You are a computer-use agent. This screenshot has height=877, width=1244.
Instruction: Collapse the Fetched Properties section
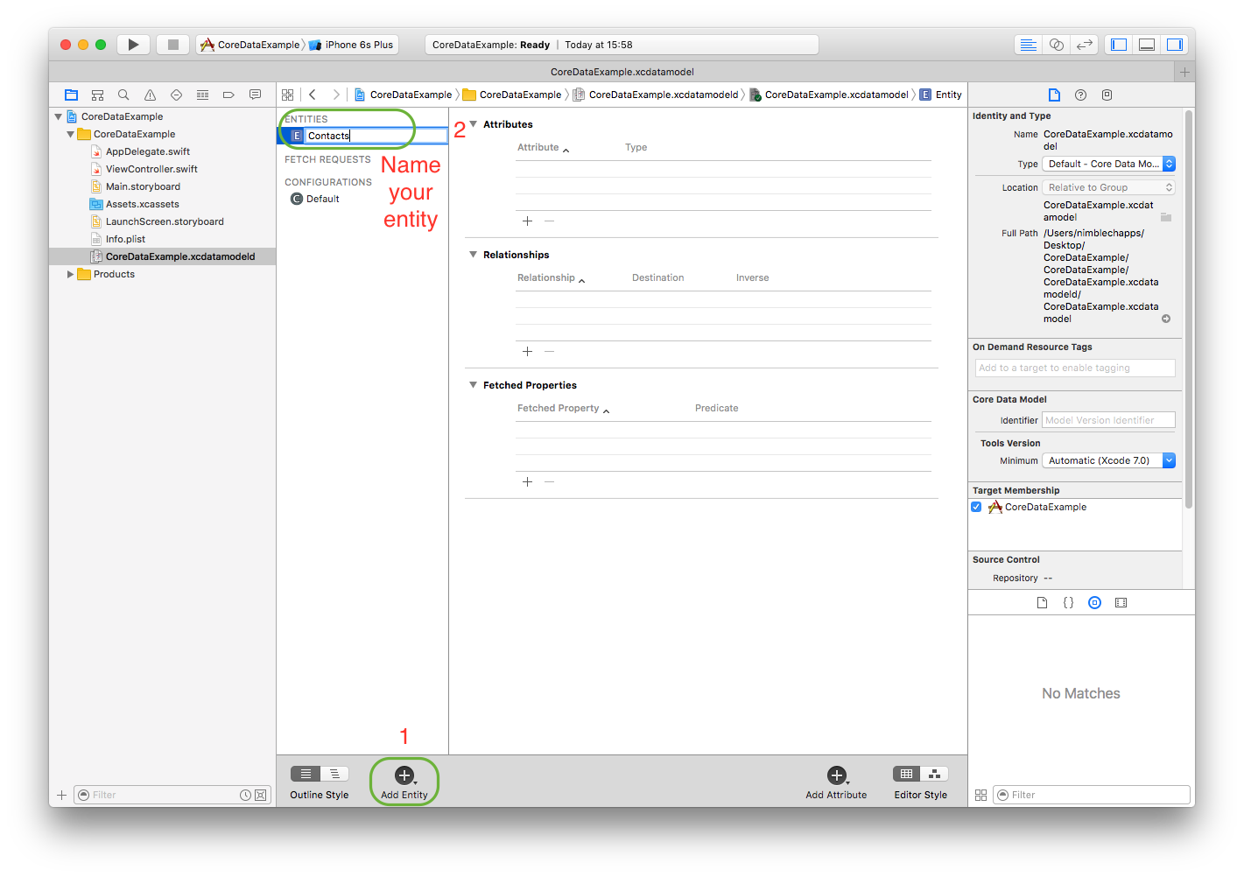pos(473,385)
